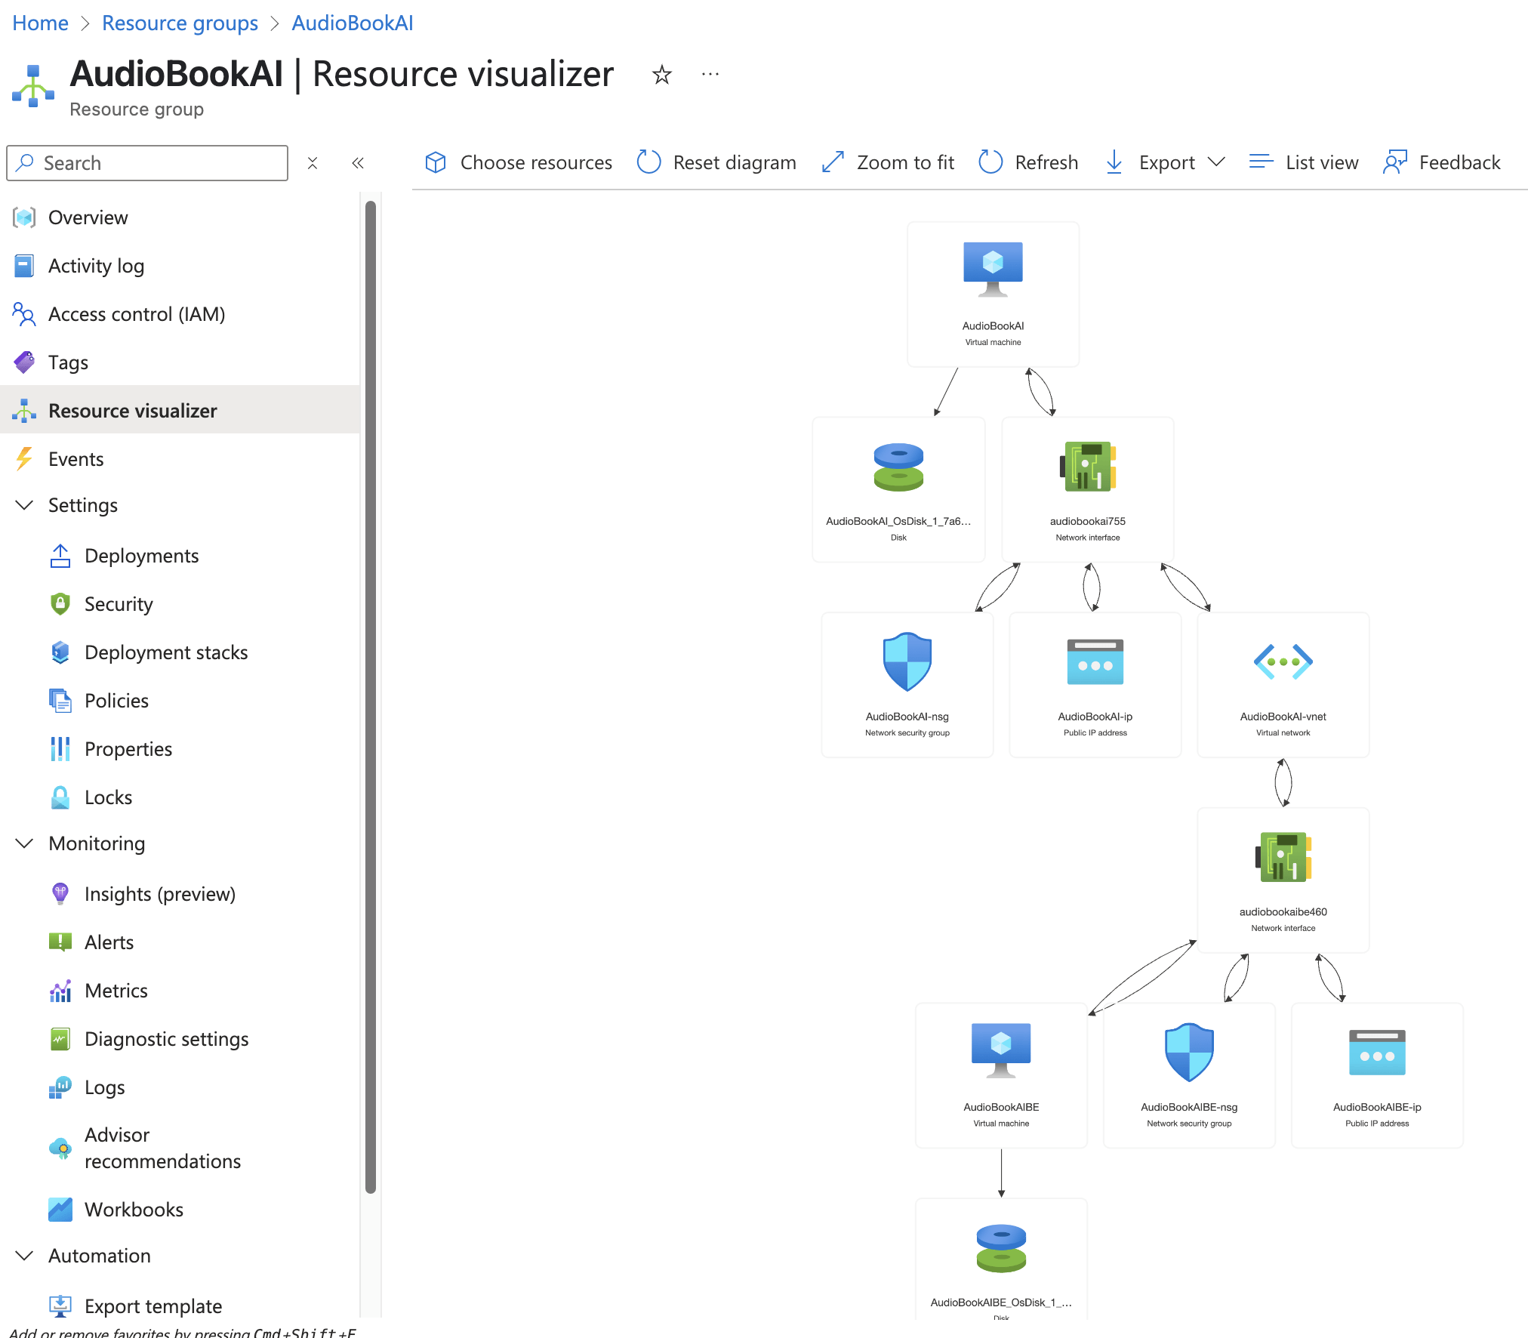Toggle favorite star for AudioBookAI
The width and height of the screenshot is (1528, 1338).
[x=661, y=75]
